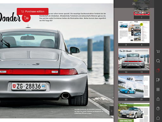
Task: Open the red text-mode article button
Action: point(26,18)
